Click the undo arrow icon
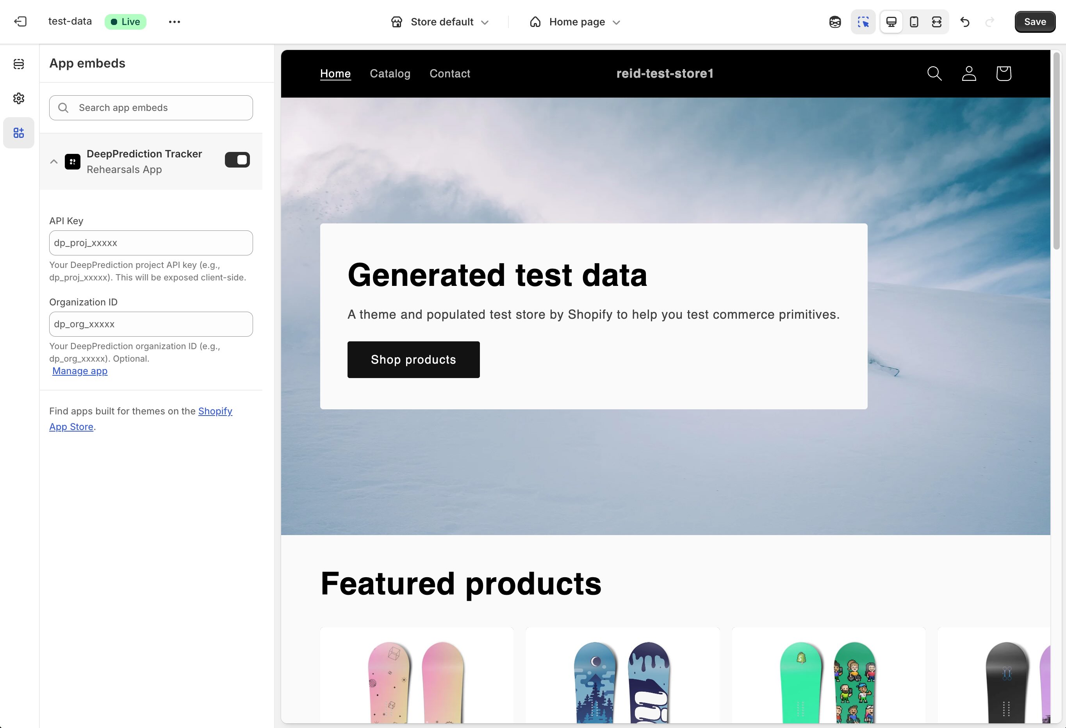This screenshot has width=1066, height=728. click(964, 21)
